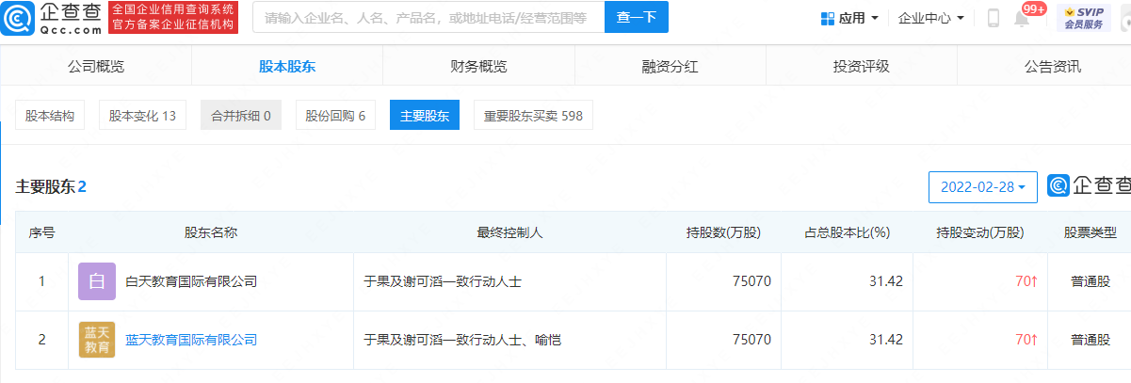This screenshot has width=1131, height=383.
Task: Click the 全国企业信用查询系统 red banner
Action: (172, 17)
